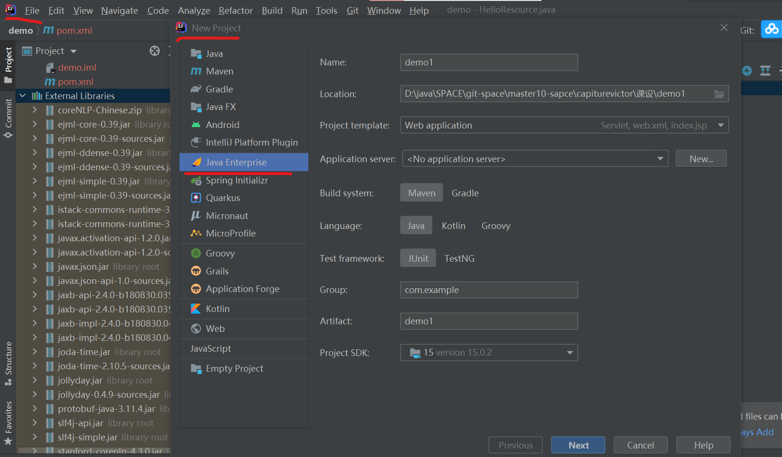Open the Commit tool window
Viewport: 782px width, 457px height.
[8, 118]
